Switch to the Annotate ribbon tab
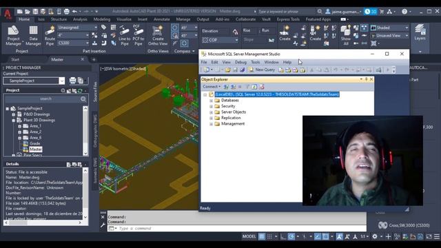Image resolution: width=441 pixels, height=248 pixels. coord(161,19)
